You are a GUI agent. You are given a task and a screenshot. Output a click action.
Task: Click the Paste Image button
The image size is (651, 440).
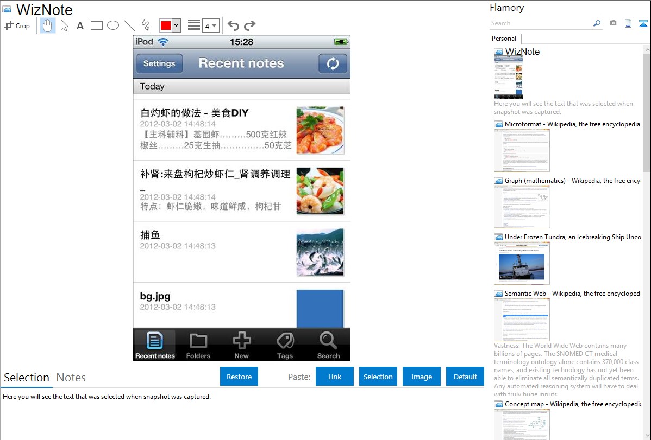pos(421,377)
